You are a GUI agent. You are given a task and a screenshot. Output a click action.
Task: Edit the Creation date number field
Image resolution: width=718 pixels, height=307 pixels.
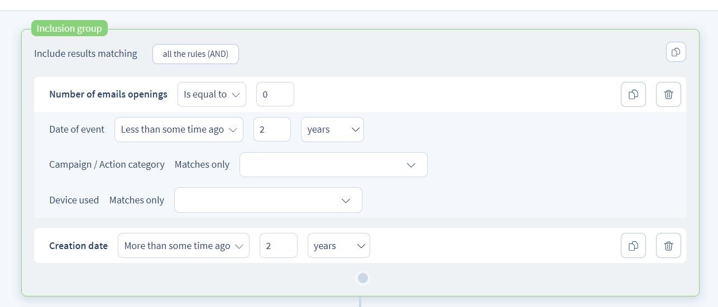(279, 246)
